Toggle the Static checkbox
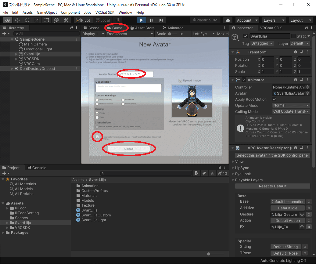This screenshot has width=316, height=264. pyautogui.click(x=293, y=36)
